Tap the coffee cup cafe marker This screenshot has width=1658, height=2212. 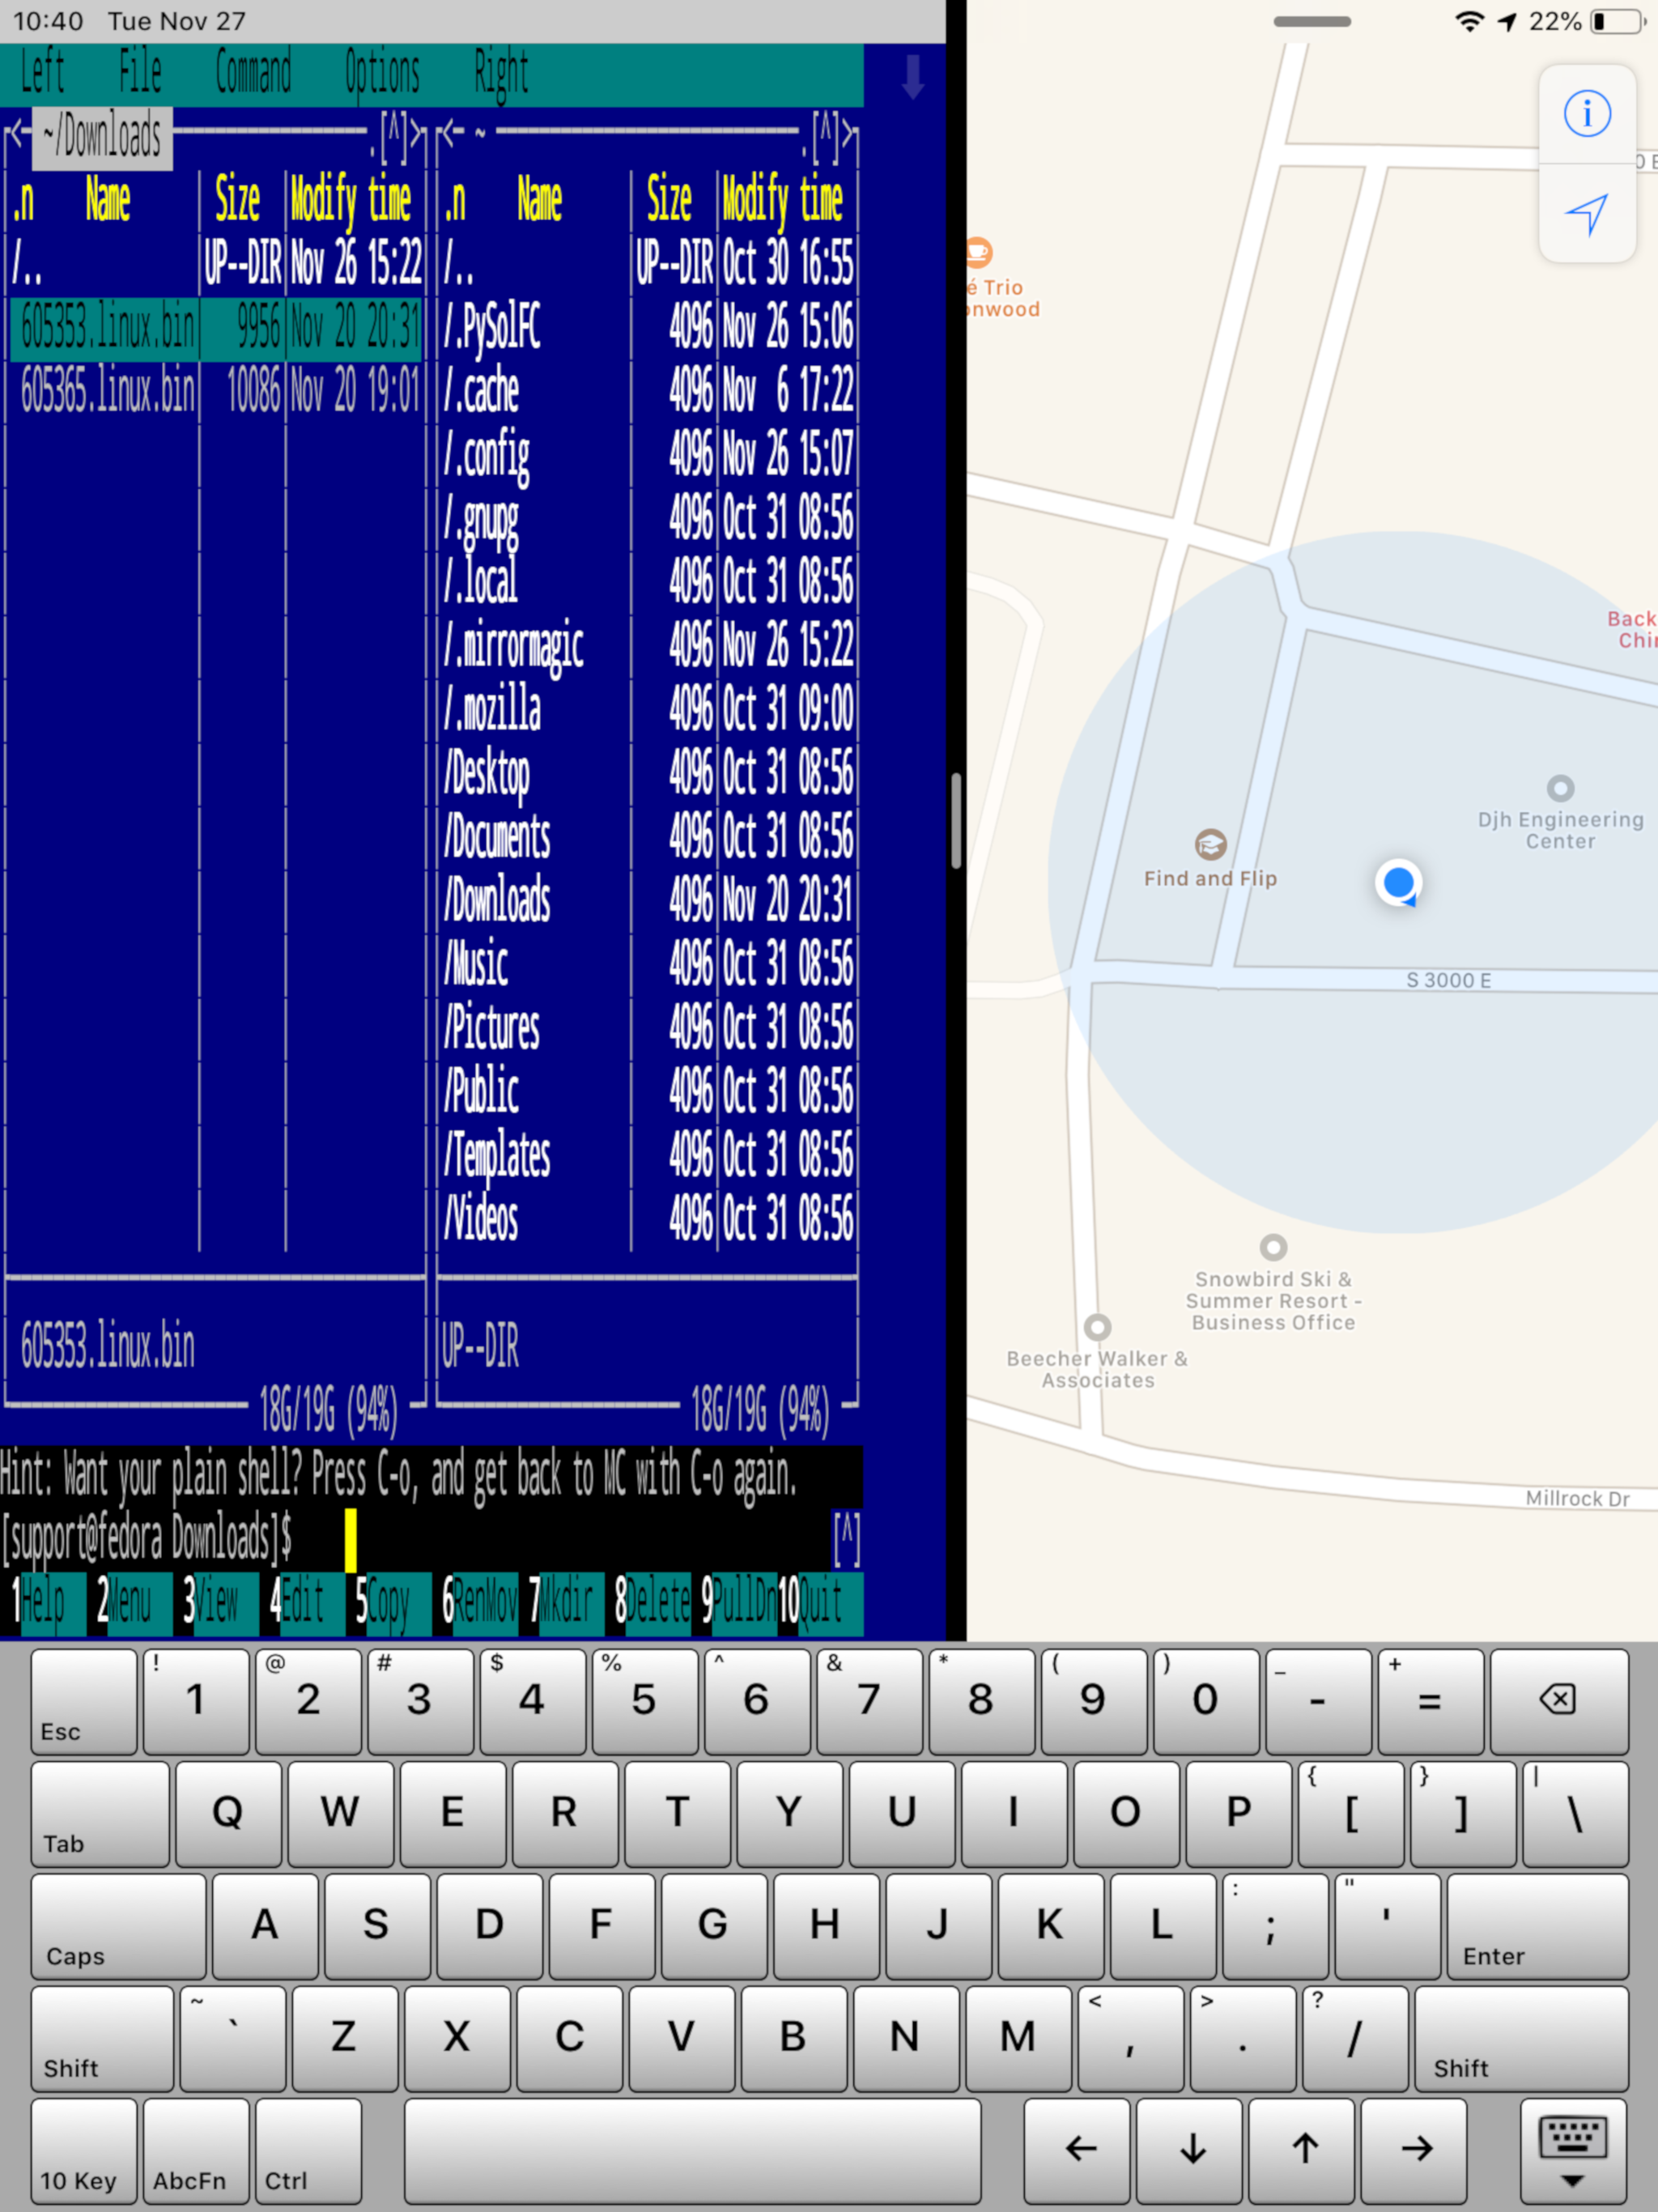point(978,252)
